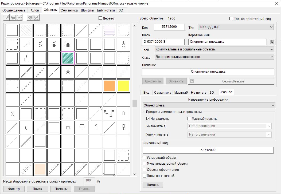Click the arrow button beside short name
Screen dimensions: 281x194
[272, 42]
